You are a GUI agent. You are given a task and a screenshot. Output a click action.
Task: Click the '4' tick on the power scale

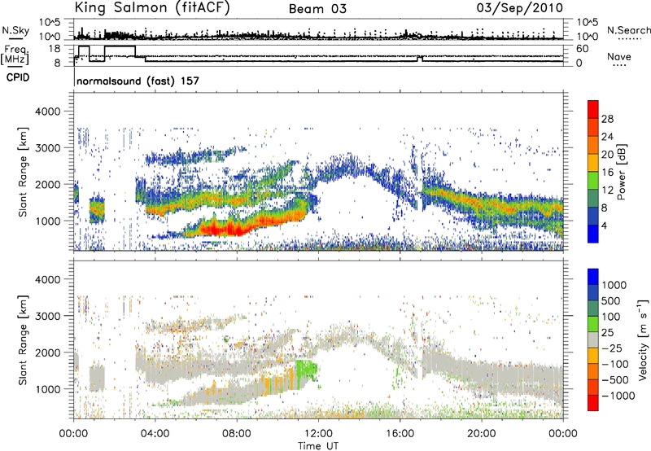coord(604,225)
